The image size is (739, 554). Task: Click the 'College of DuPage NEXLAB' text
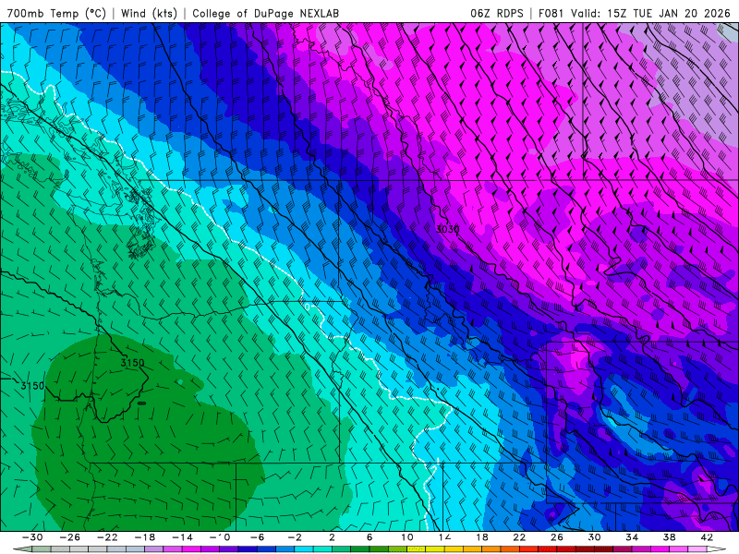[265, 13]
